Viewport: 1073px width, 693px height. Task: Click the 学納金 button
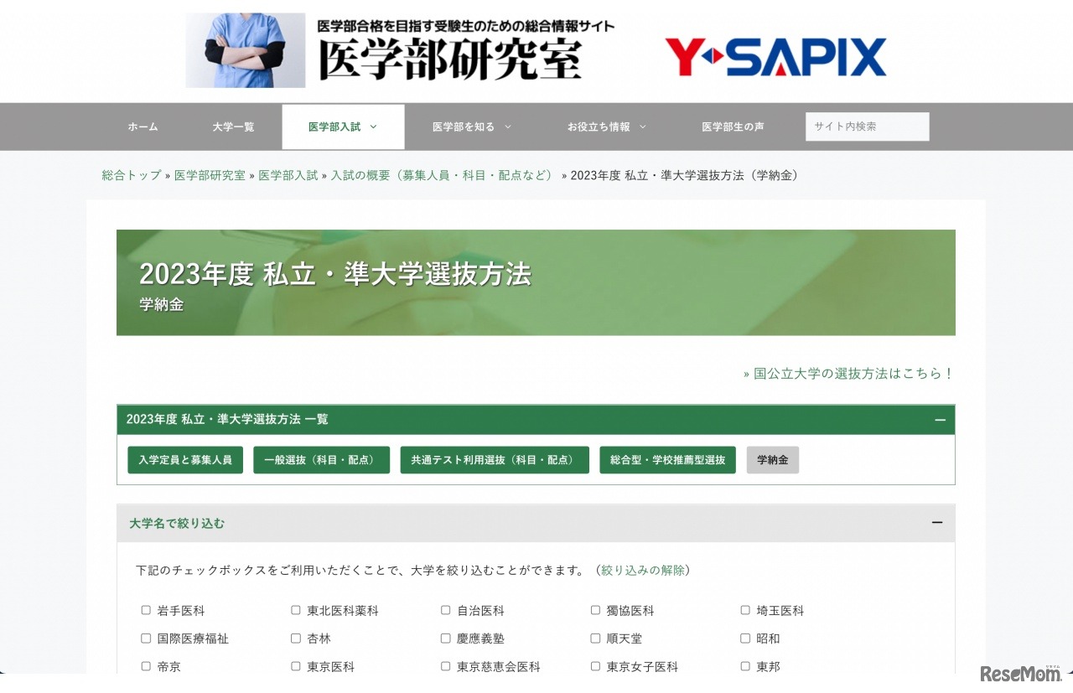tap(772, 459)
